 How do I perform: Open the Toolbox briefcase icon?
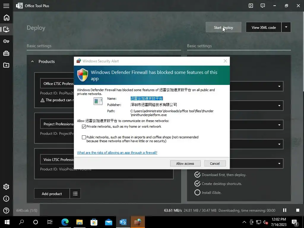click(x=6, y=53)
